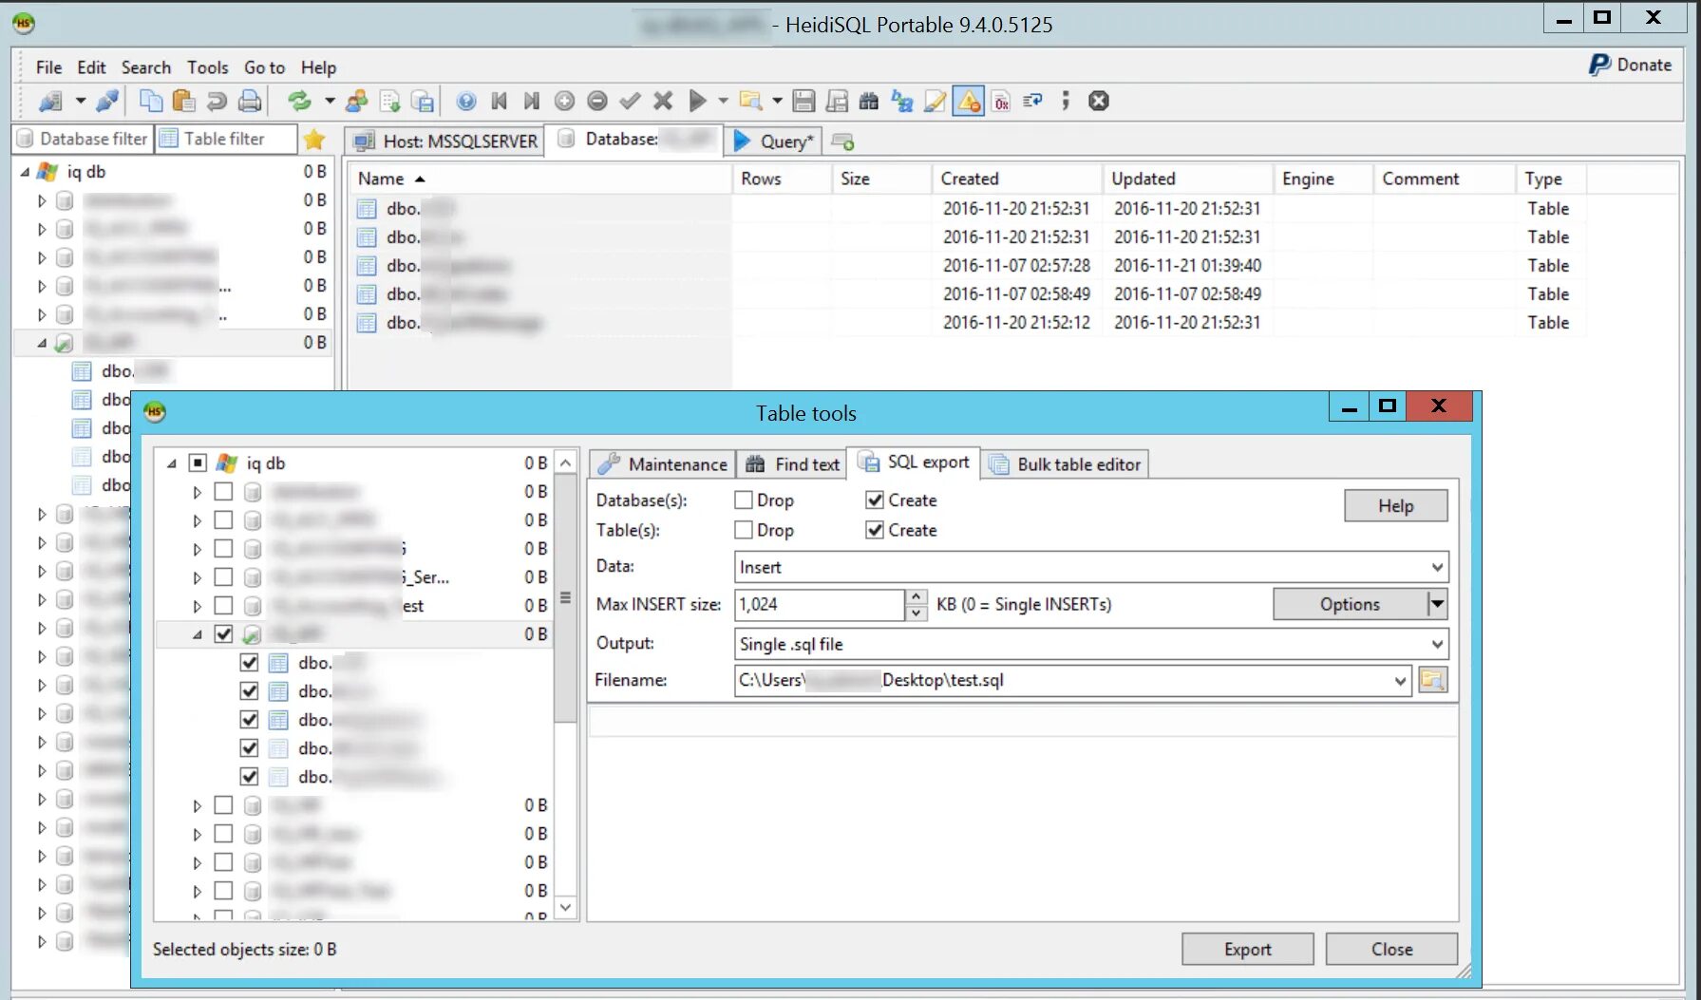
Task: Toggle the highlighted warning triangle toolbar icon
Action: point(969,101)
